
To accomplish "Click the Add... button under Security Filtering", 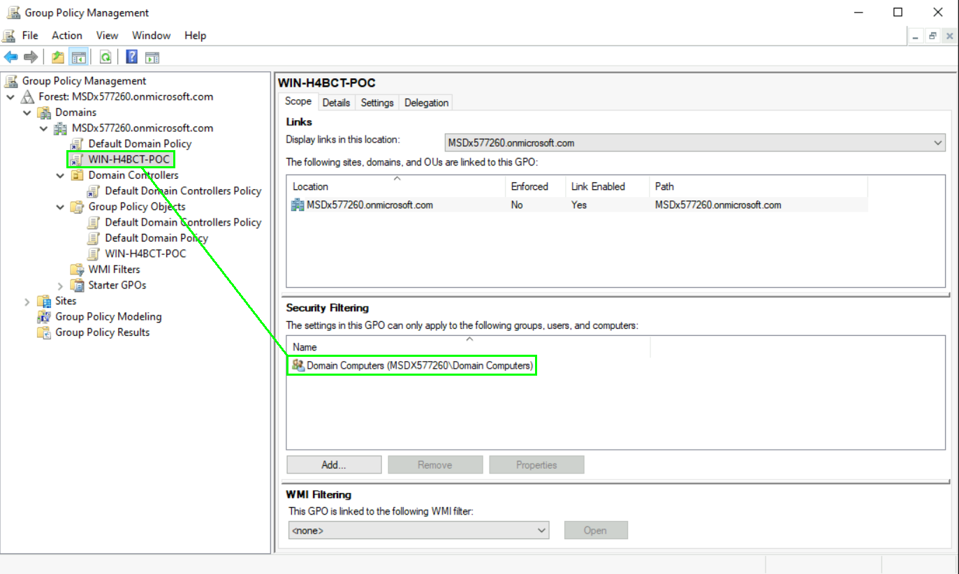I will pyautogui.click(x=334, y=465).
